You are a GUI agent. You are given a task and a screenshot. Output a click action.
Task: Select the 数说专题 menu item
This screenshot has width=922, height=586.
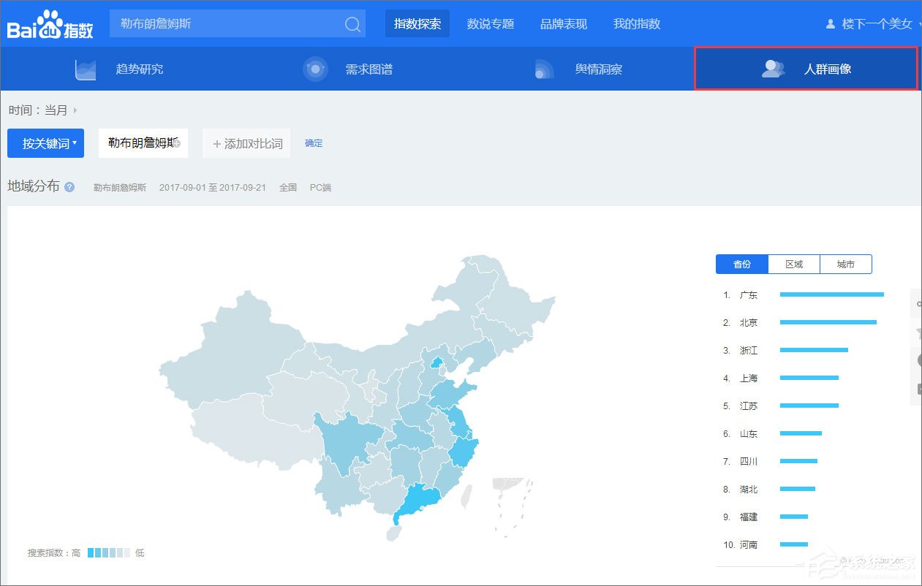click(490, 23)
